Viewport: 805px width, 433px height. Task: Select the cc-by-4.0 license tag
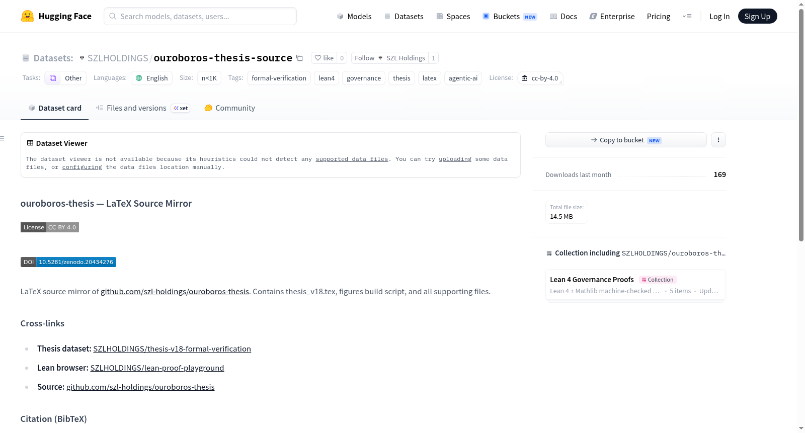point(540,78)
